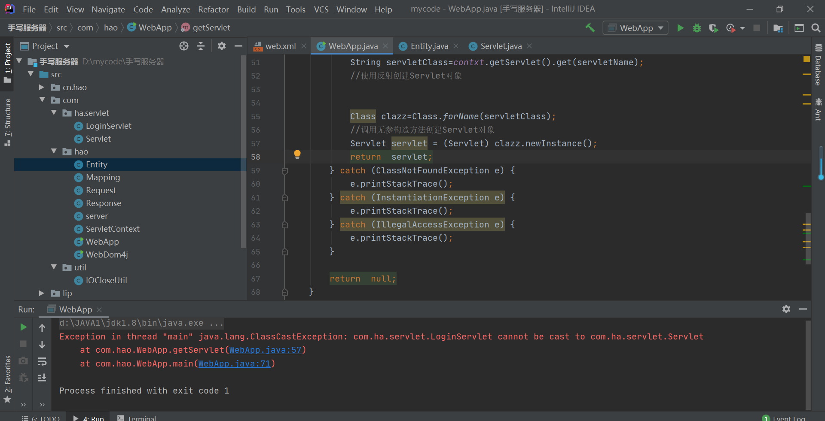Collapse the com package
This screenshot has width=825, height=421.
pos(42,100)
